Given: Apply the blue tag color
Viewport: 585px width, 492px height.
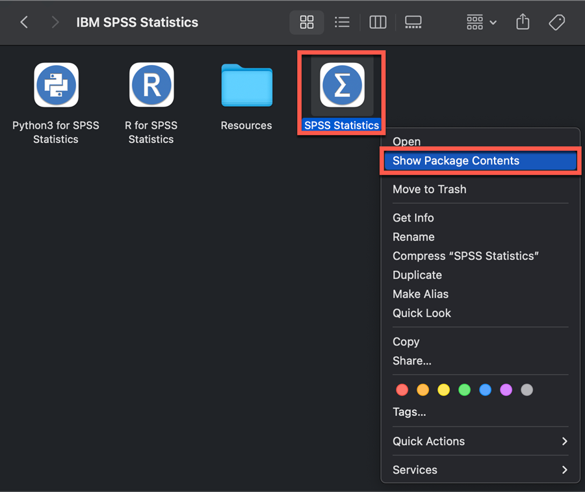Looking at the screenshot, I should pyautogui.click(x=485, y=390).
